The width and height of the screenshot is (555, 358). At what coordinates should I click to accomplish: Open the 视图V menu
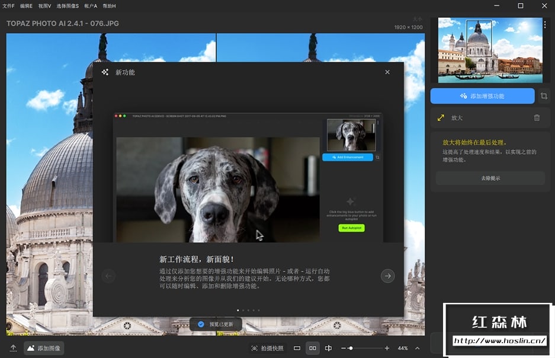coord(44,6)
